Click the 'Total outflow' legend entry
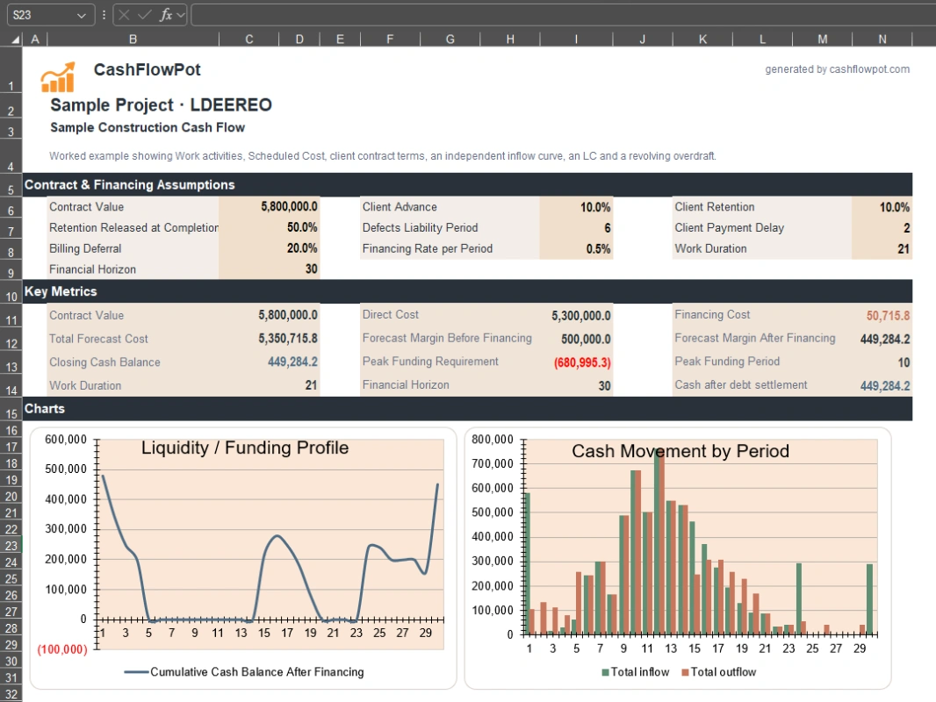 pyautogui.click(x=719, y=672)
